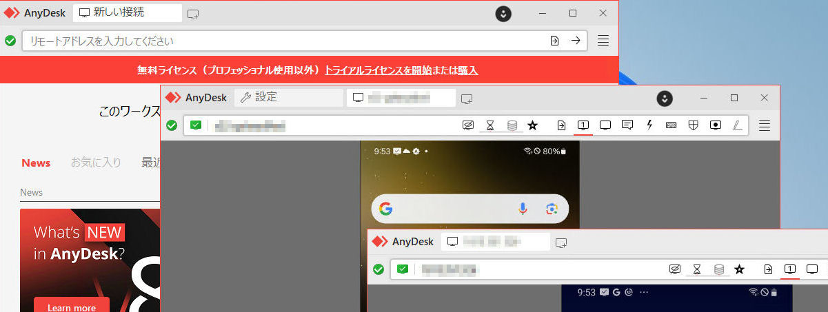828x312 pixels.
Task: Toggle privacy mode icon in the 設定 session window
Action: 469,125
